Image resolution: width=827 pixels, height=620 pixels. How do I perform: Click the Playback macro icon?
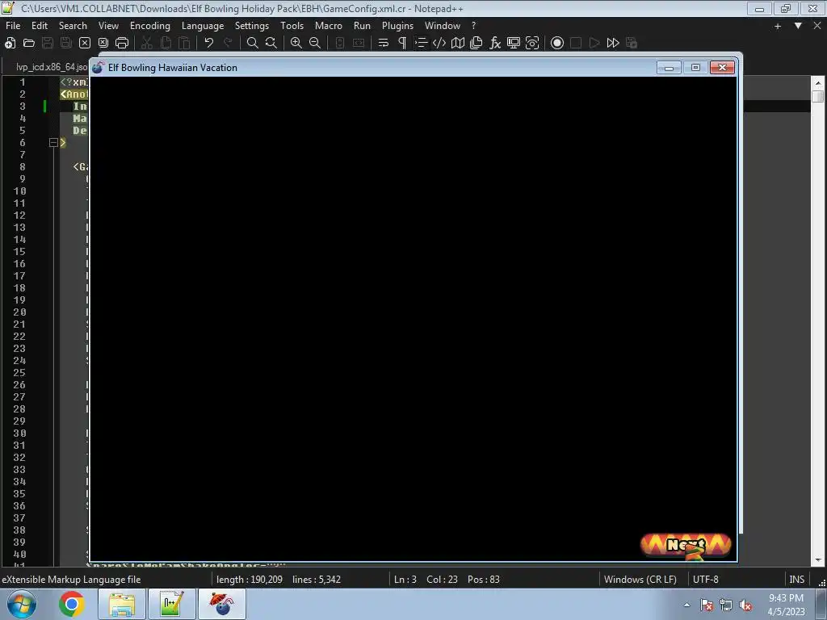[594, 44]
